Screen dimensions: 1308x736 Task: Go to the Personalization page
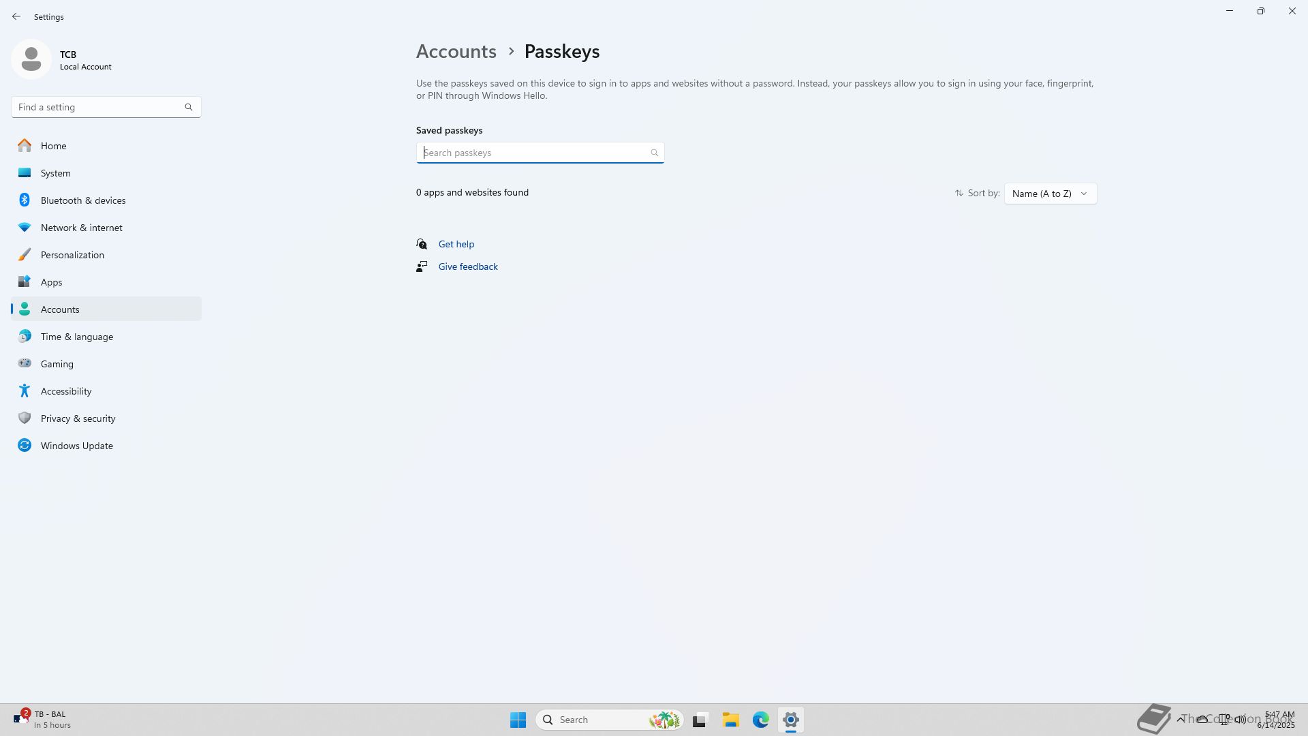72,255
